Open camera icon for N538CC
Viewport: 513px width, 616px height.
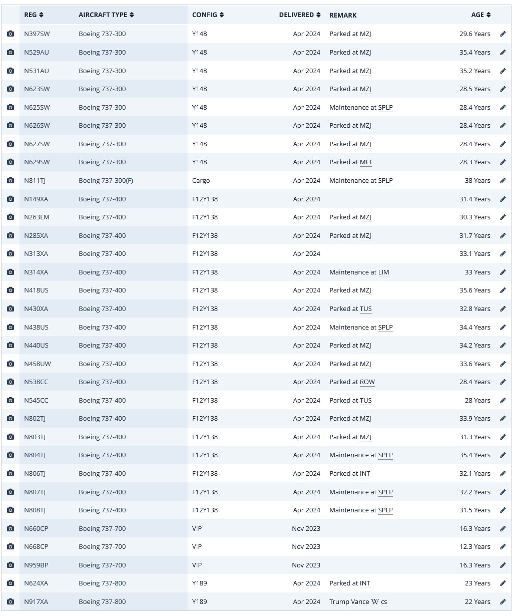(x=11, y=382)
